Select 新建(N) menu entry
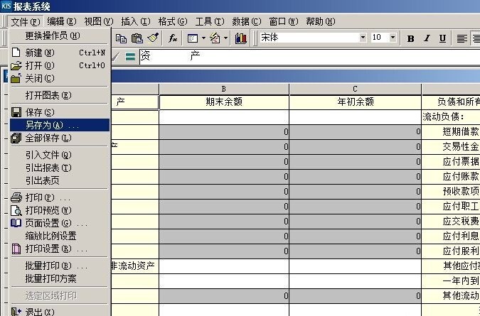 [60, 53]
